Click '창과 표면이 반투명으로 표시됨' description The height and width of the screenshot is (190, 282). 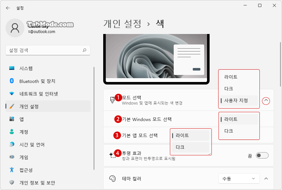149,159
